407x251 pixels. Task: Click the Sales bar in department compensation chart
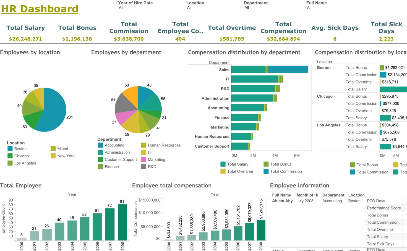[x=269, y=69]
